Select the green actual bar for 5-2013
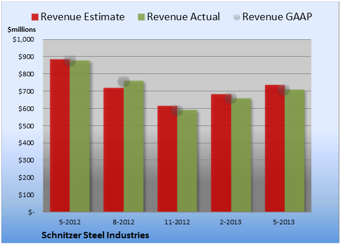 [x=295, y=151]
